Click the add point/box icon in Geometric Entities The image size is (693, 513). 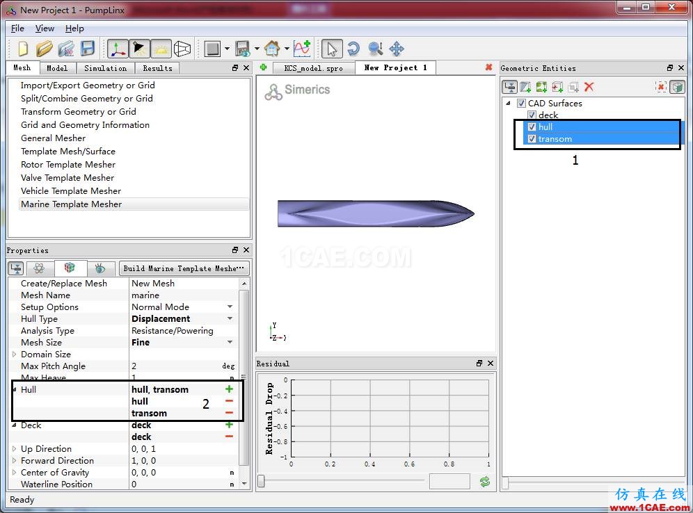[x=557, y=87]
